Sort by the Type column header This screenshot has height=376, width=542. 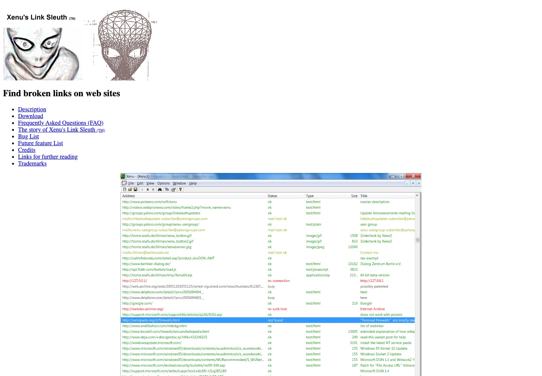(324, 196)
